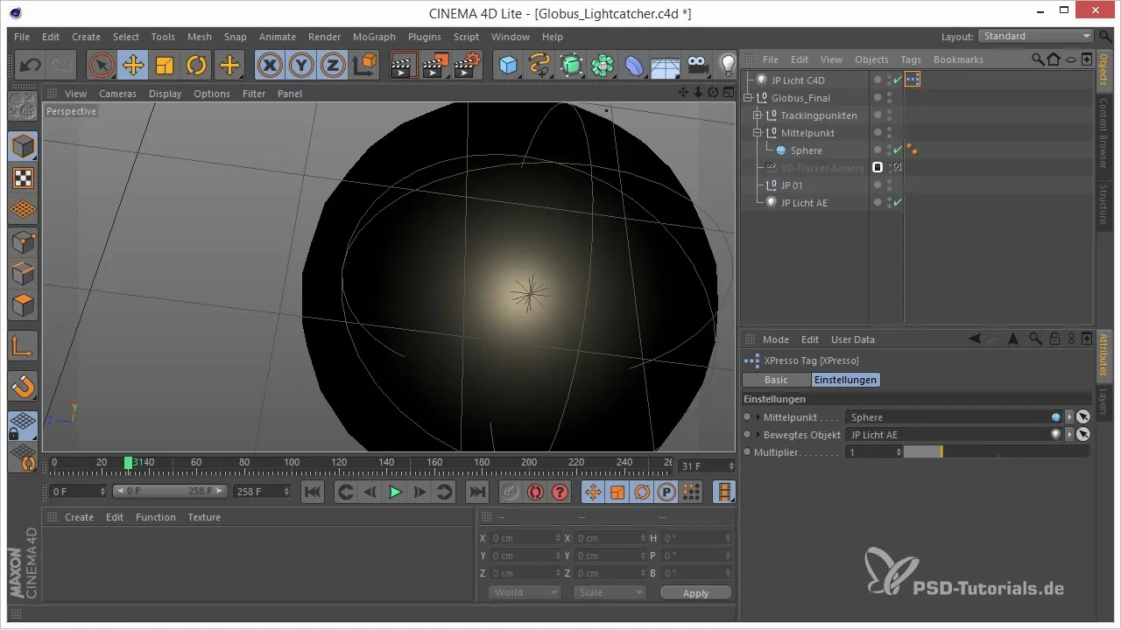Image resolution: width=1121 pixels, height=630 pixels.
Task: Expand the Bewegtes Objekt link arrow
Action: pyautogui.click(x=758, y=435)
